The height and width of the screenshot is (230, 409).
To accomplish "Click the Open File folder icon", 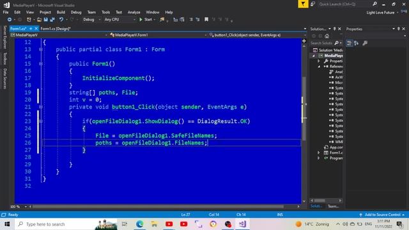I will [39, 20].
